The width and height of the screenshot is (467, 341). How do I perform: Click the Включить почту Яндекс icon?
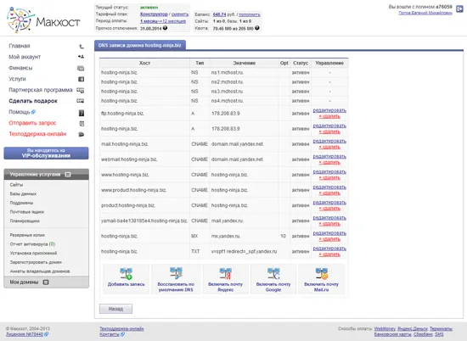pos(226,273)
